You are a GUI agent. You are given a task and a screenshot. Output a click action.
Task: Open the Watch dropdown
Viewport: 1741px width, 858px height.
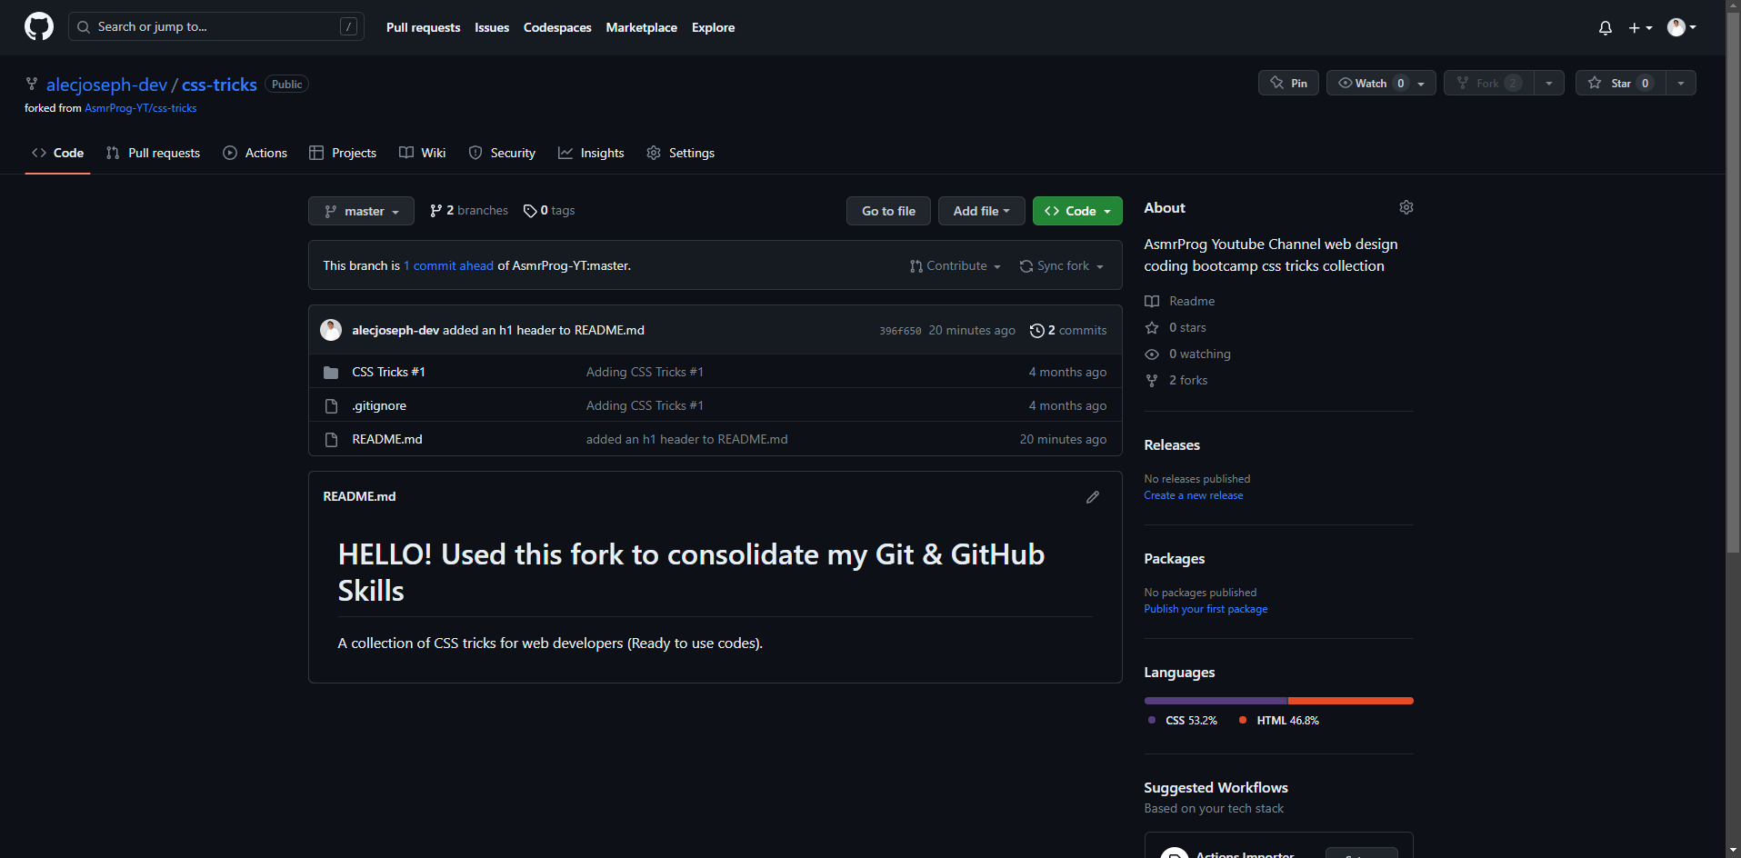tap(1381, 83)
